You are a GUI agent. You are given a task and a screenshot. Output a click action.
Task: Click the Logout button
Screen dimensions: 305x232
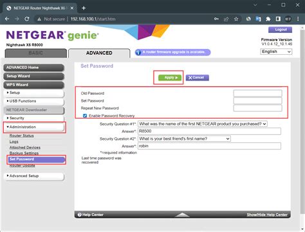point(280,30)
